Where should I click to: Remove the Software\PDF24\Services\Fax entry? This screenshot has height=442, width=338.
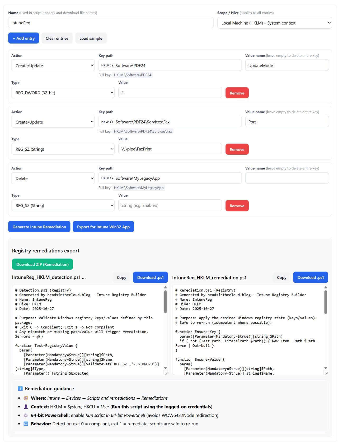click(x=237, y=149)
